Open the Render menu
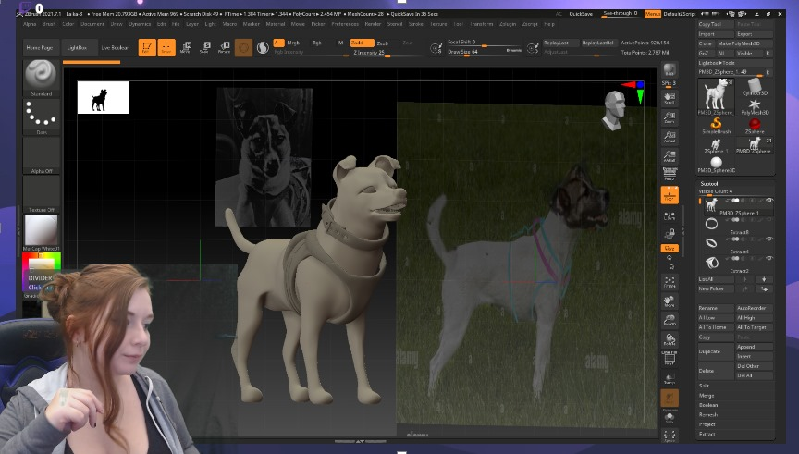Viewport: 799px width, 454px height. pos(373,24)
